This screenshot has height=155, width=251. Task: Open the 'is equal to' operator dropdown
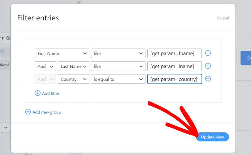coord(118,79)
